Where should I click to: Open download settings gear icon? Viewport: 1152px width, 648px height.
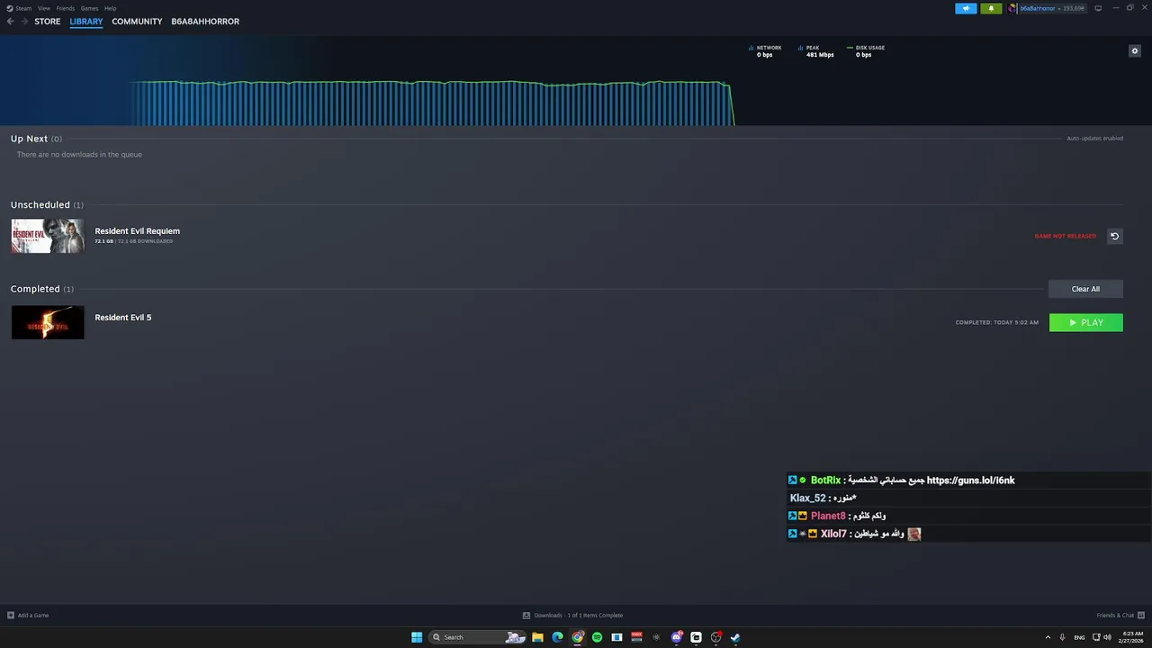point(1134,51)
